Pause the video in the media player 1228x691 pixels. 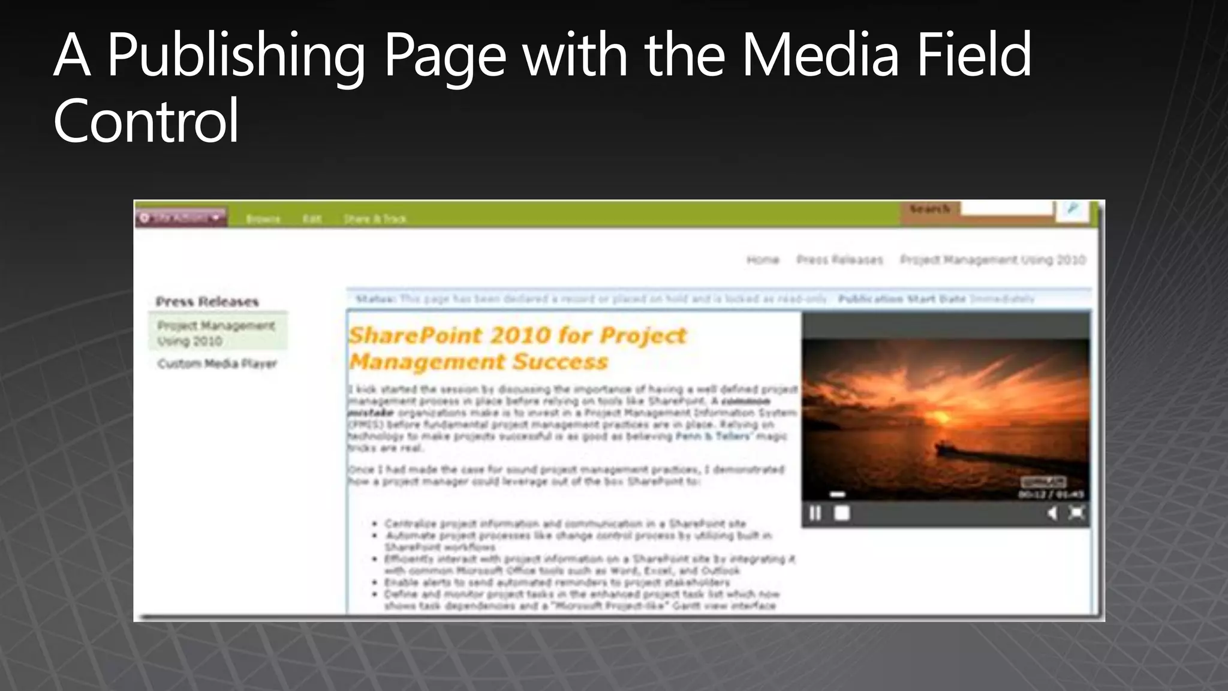tap(815, 513)
